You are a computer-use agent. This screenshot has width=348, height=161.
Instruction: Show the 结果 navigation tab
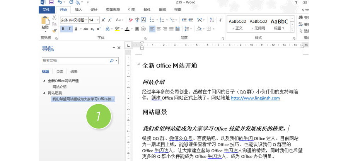click(x=74, y=71)
